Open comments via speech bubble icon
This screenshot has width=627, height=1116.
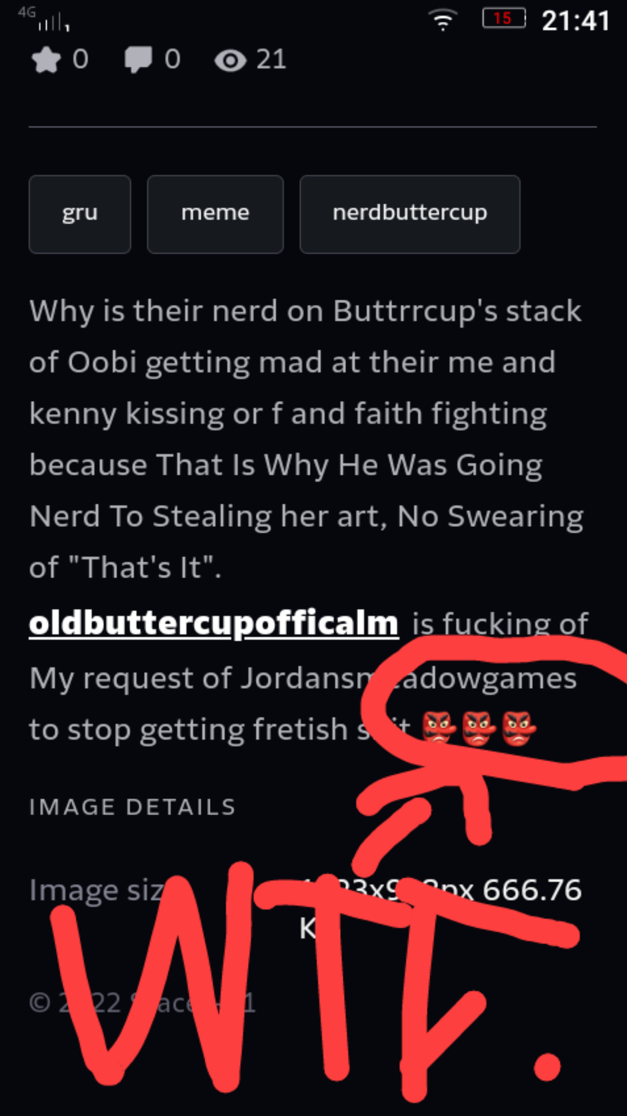pos(138,60)
